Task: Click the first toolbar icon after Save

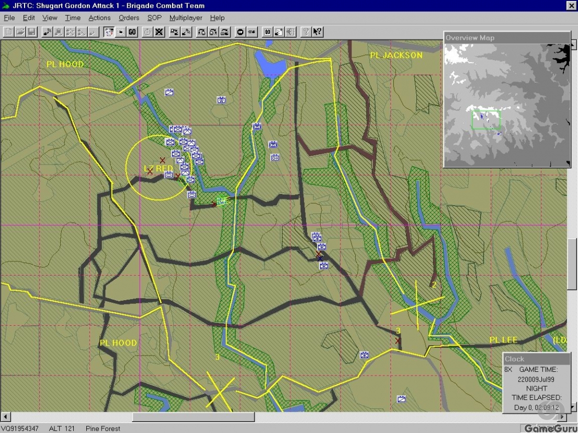Action: 47,32
